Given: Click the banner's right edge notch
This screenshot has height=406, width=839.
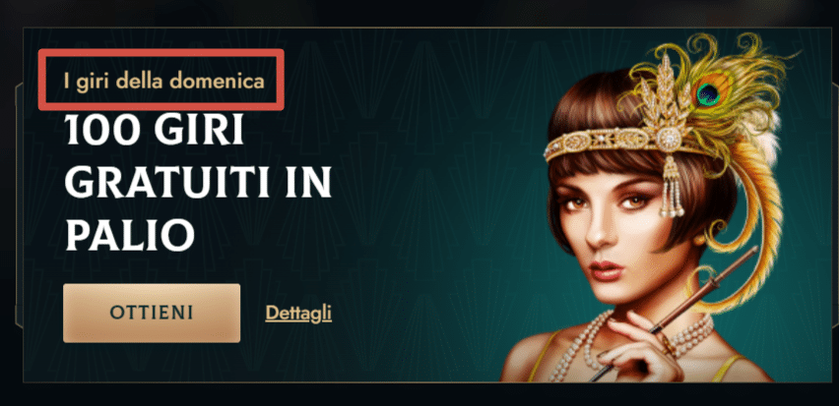Looking at the screenshot, I should pyautogui.click(x=835, y=204).
